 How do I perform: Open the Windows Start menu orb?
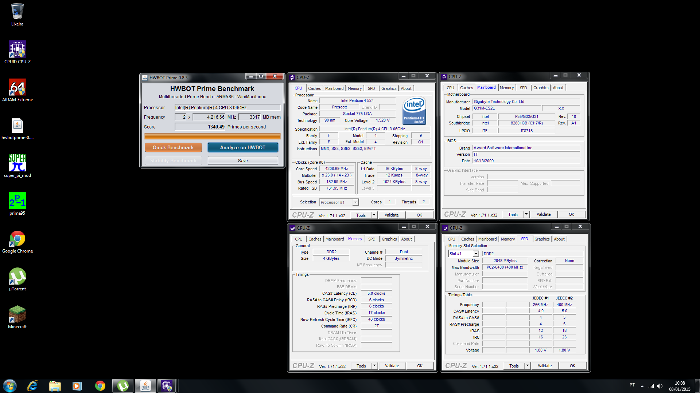coord(10,386)
